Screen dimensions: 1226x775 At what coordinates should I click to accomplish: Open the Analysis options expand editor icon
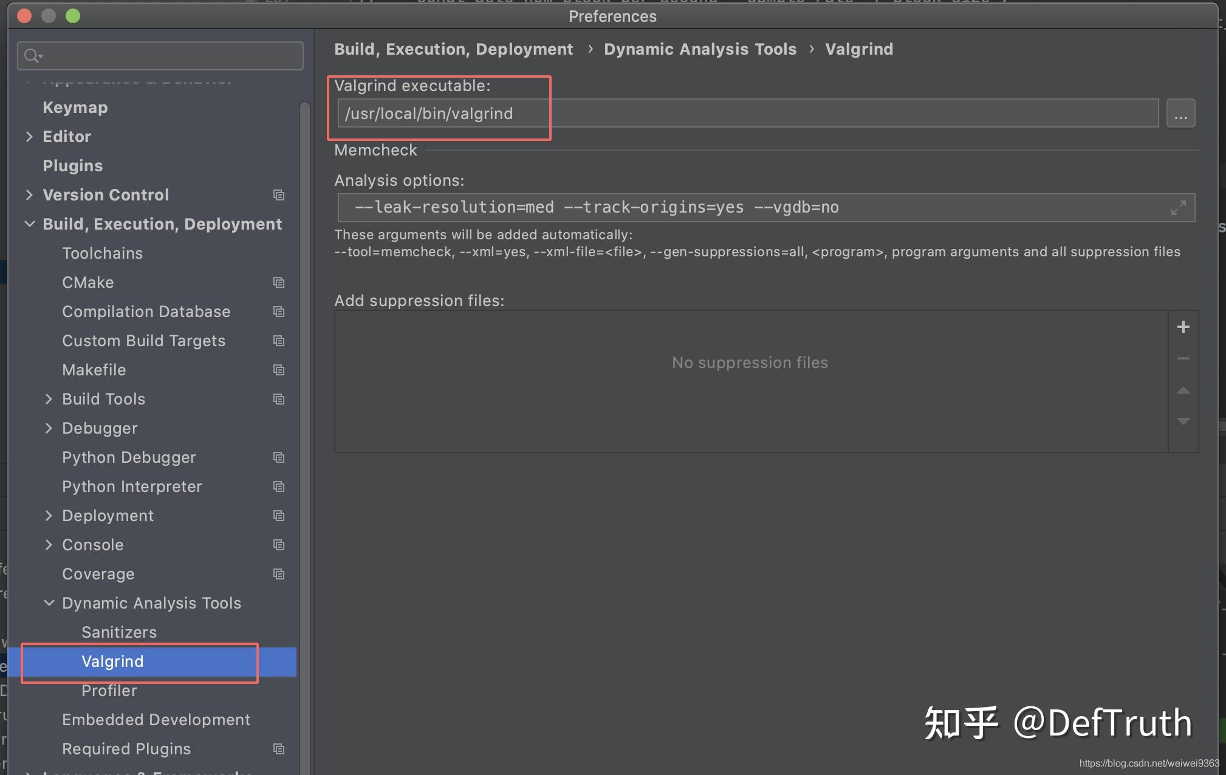[1179, 207]
